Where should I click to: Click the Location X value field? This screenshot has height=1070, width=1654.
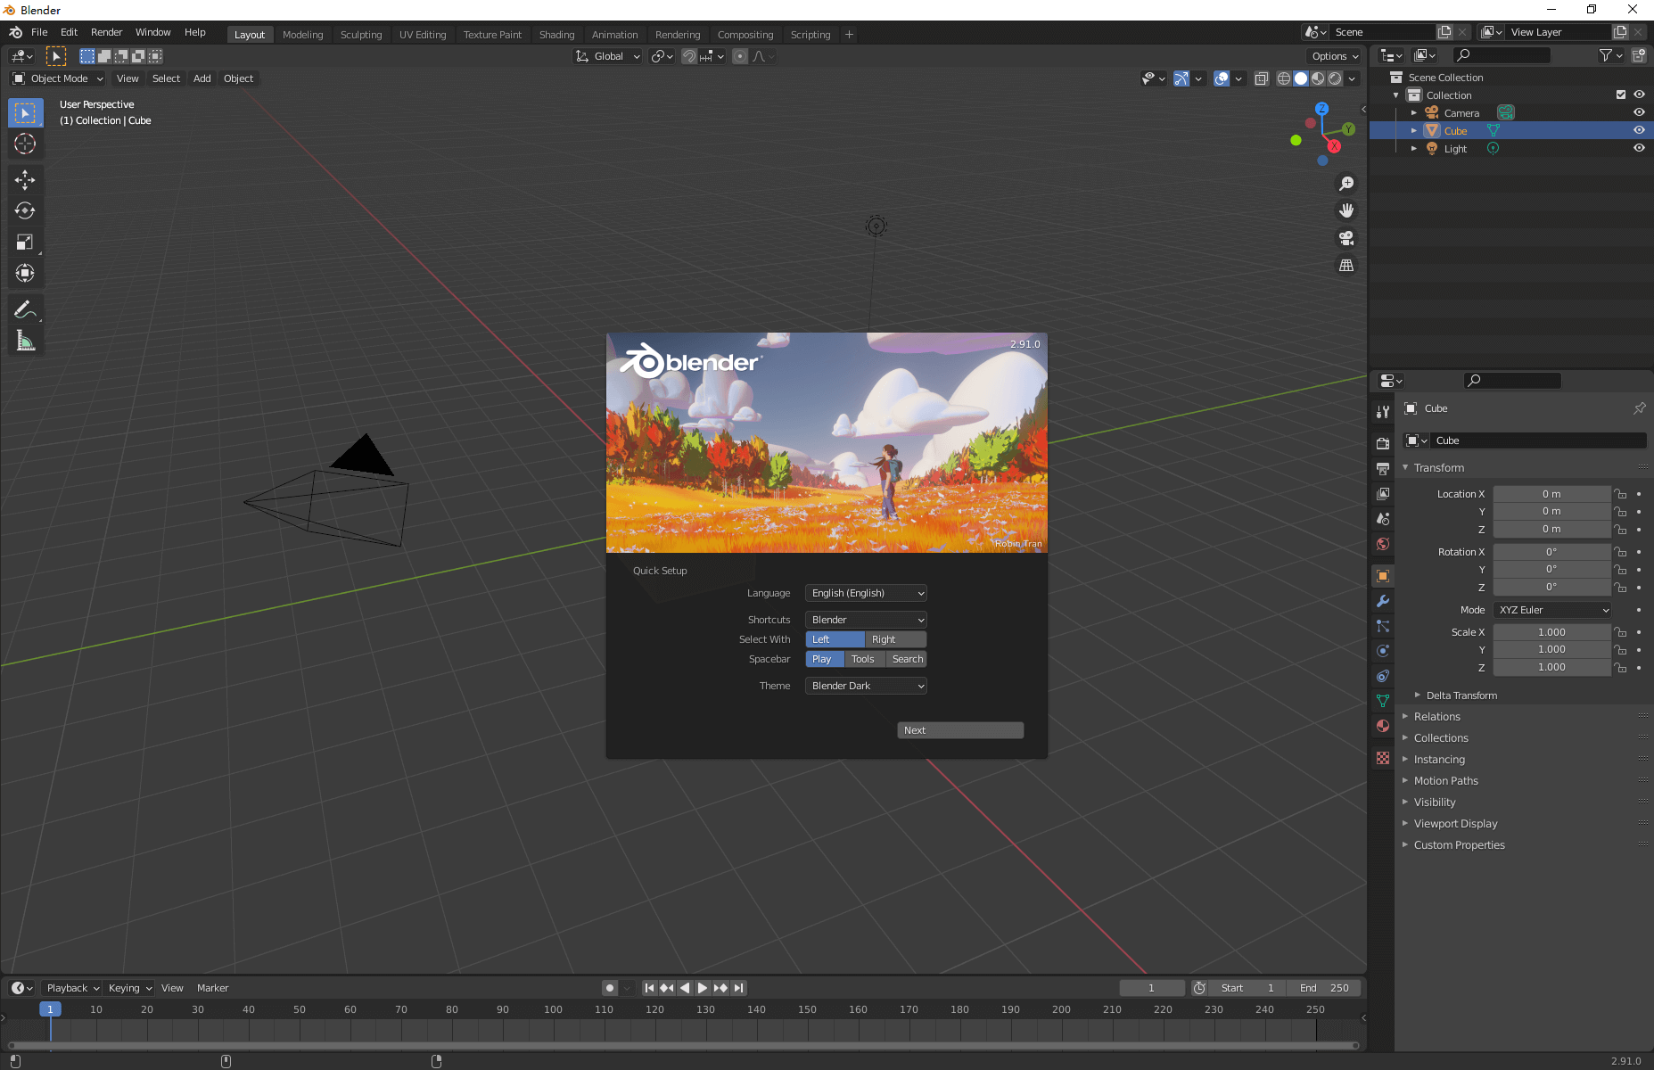1551,494
